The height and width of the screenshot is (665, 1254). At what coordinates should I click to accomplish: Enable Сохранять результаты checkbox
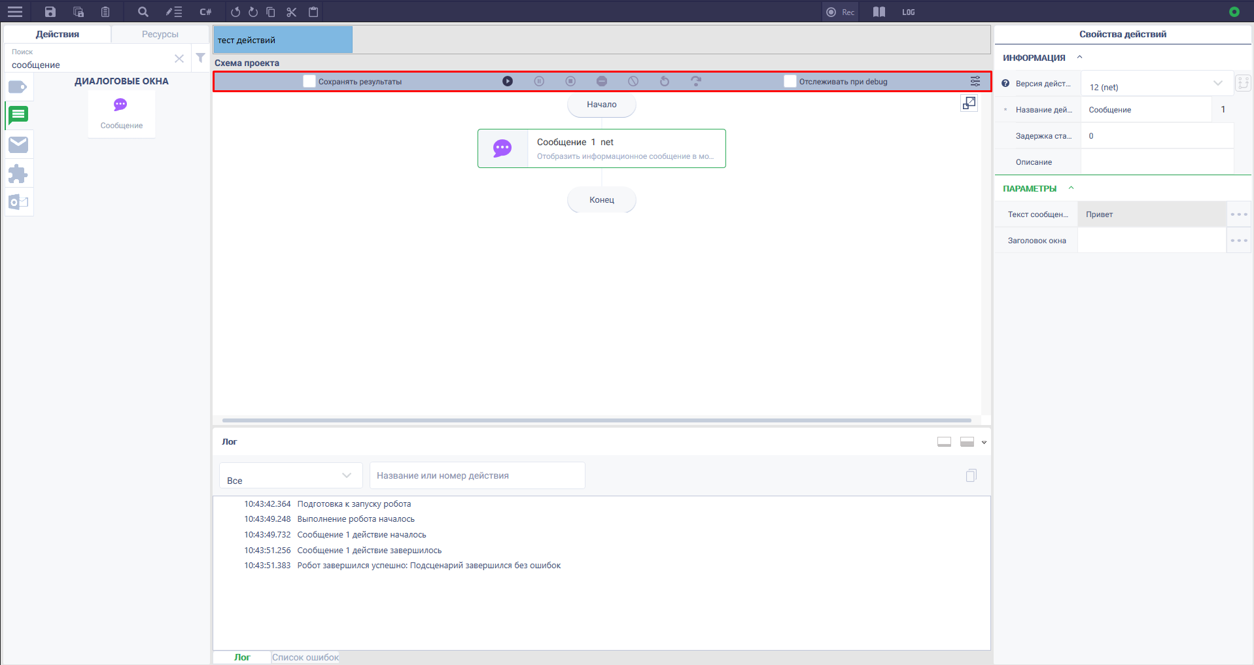point(309,81)
